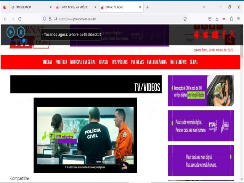Click the TV/VIDEOS section header

pos(86,84)
